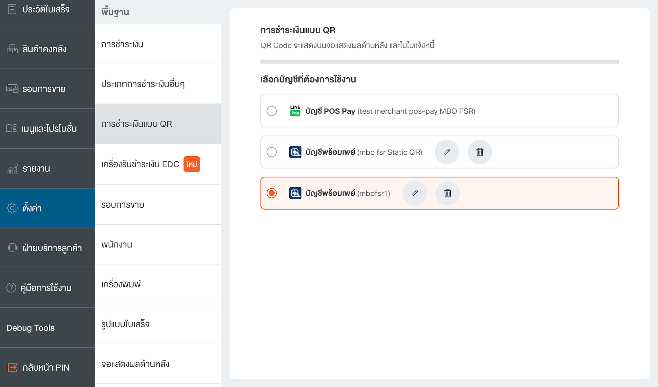The height and width of the screenshot is (387, 658).
Task: Click the sales round cash register icon
Action: [12, 89]
